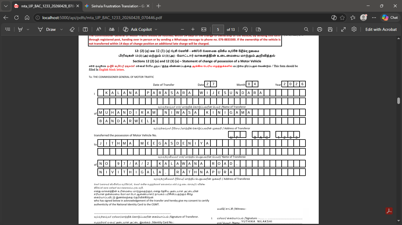Screen dimensions: 402x225
Task: Restore down the browser window
Action: pyautogui.click(x=382, y=6)
